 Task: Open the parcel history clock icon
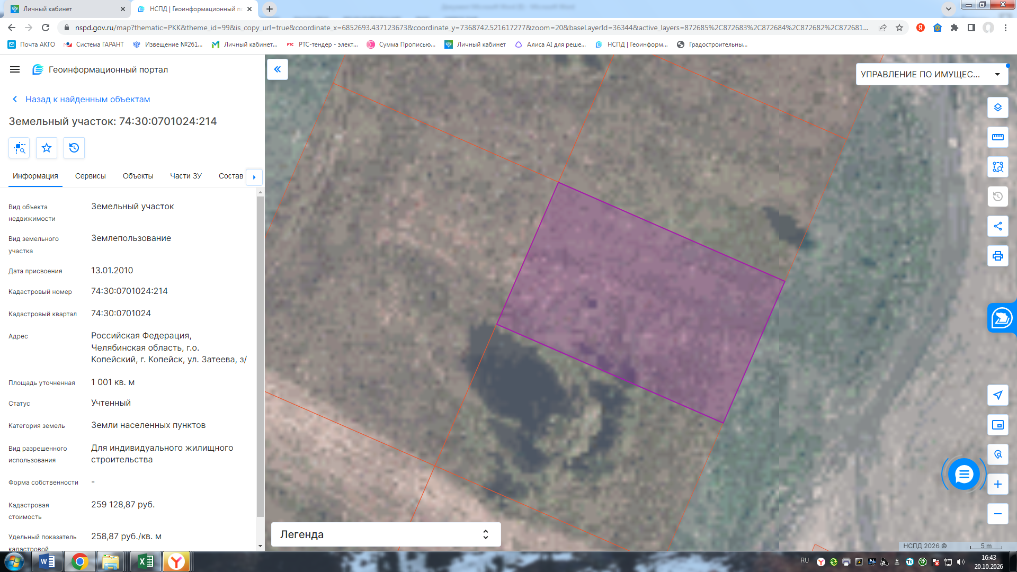pyautogui.click(x=74, y=148)
